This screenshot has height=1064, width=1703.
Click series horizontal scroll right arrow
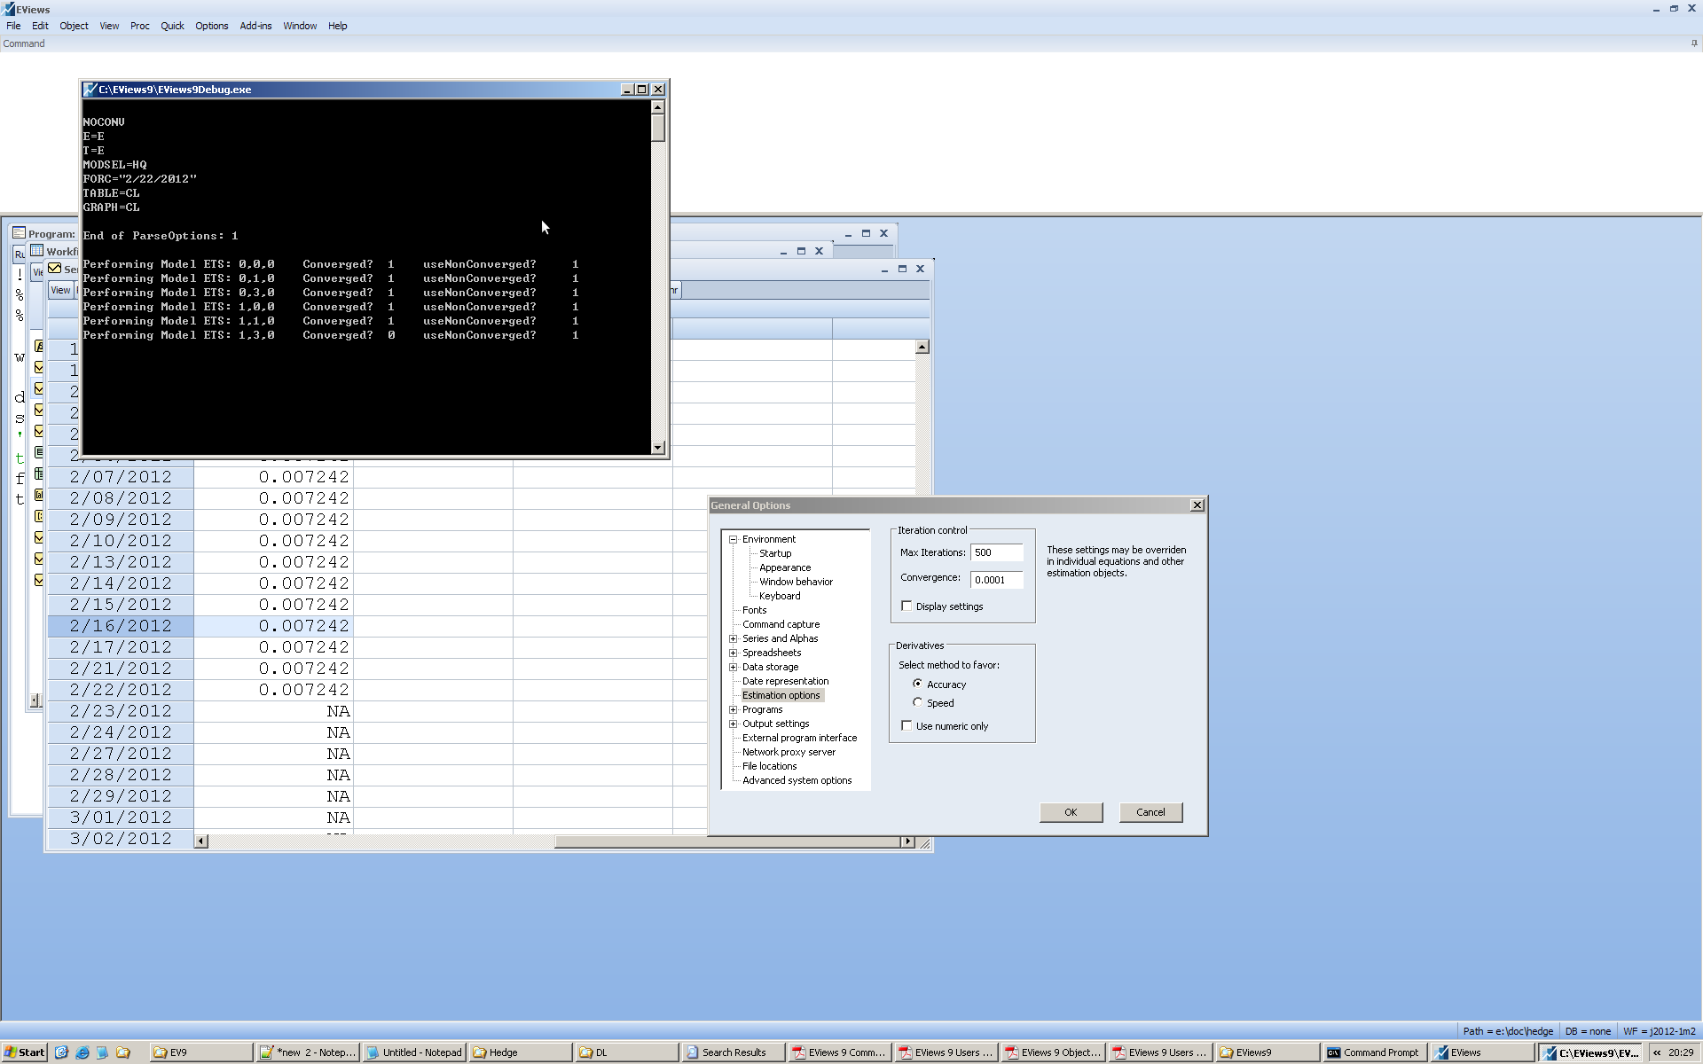[x=907, y=841]
